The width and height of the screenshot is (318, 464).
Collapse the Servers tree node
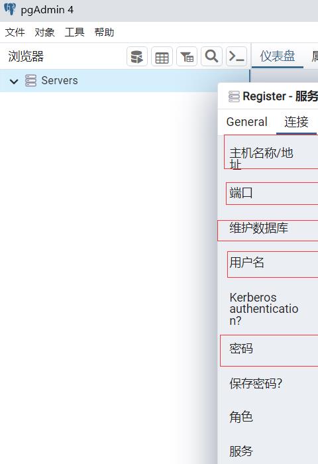14,81
